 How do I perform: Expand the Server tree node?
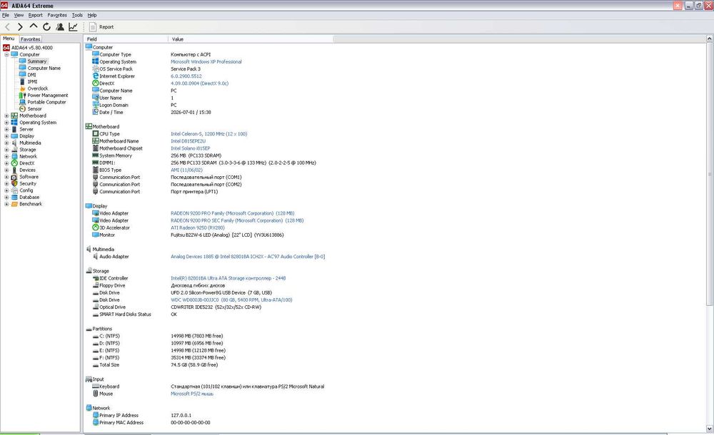pyautogui.click(x=6, y=129)
